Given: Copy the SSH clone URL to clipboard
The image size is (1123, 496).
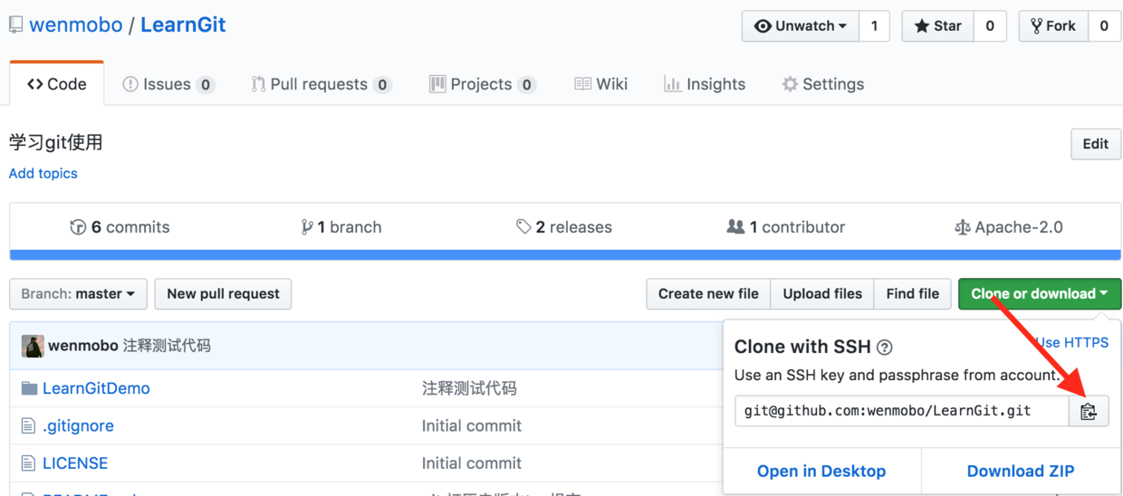Looking at the screenshot, I should pos(1089,411).
